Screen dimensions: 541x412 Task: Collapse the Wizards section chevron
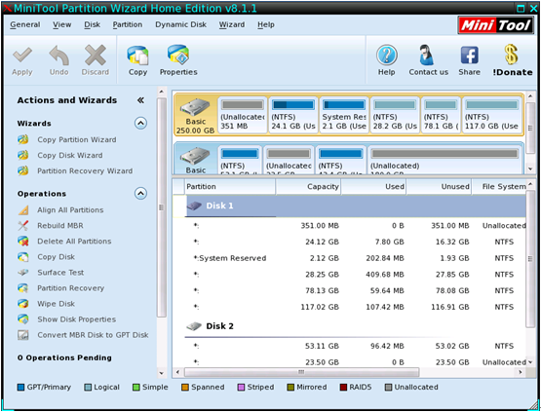coord(140,123)
